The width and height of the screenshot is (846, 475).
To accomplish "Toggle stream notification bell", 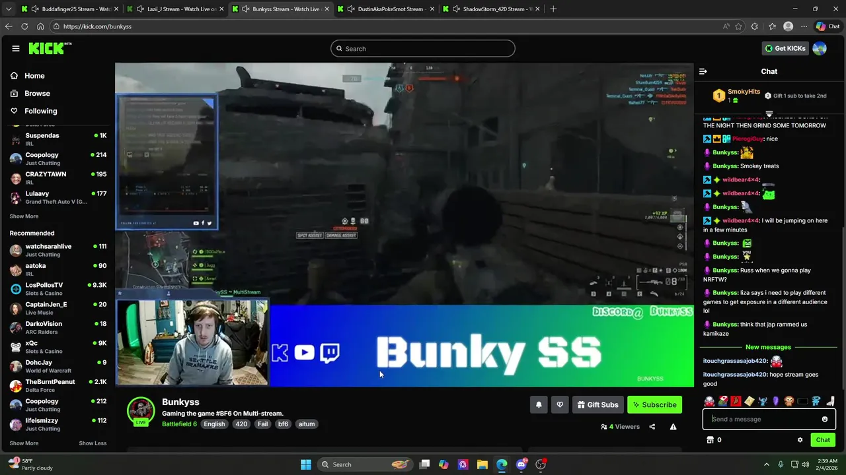I will [539, 404].
